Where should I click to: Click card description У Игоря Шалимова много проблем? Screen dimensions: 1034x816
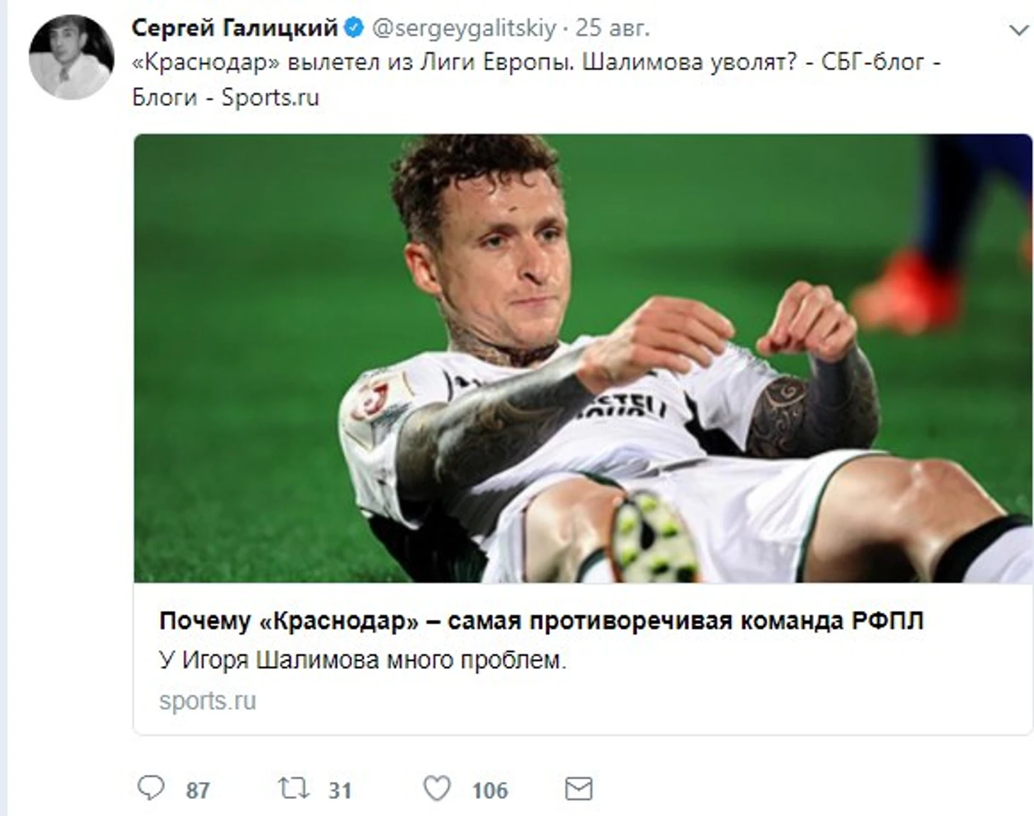[x=363, y=660]
